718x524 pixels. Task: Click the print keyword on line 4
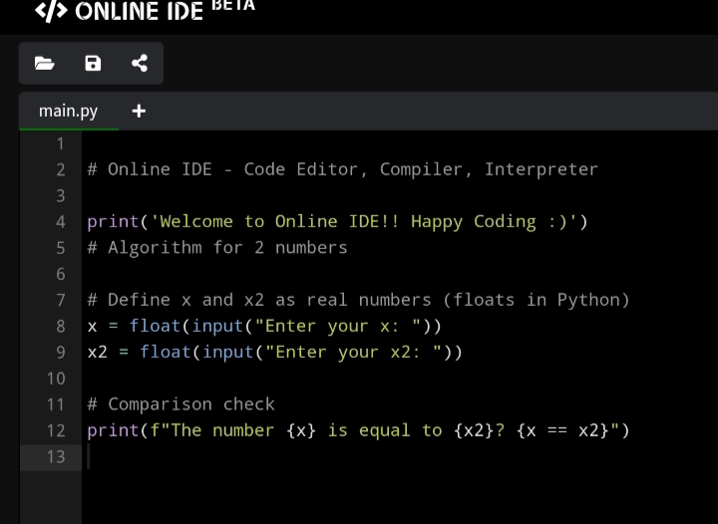113,222
